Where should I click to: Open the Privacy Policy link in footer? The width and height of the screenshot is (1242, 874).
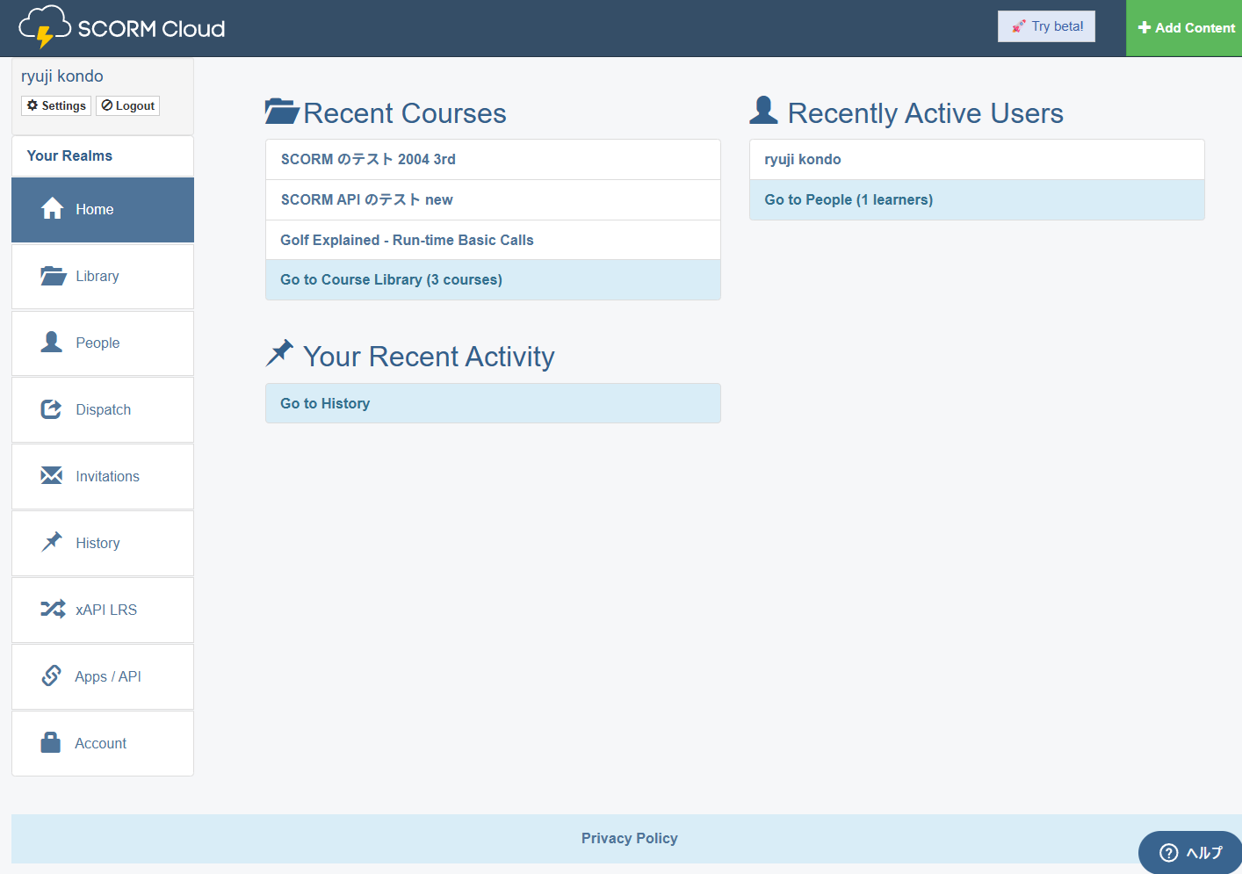[x=629, y=838]
